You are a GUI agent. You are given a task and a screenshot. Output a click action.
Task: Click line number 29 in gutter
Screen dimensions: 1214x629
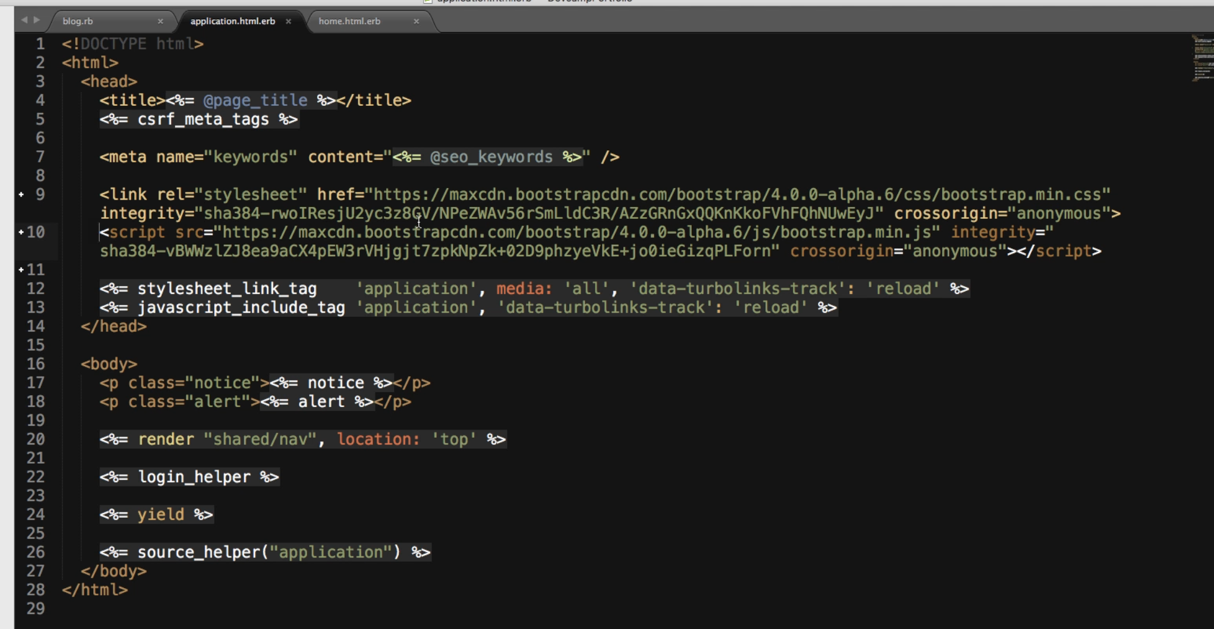pyautogui.click(x=35, y=609)
